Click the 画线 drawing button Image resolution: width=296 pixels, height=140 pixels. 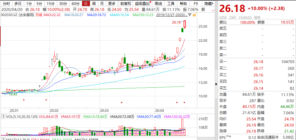[158, 4]
